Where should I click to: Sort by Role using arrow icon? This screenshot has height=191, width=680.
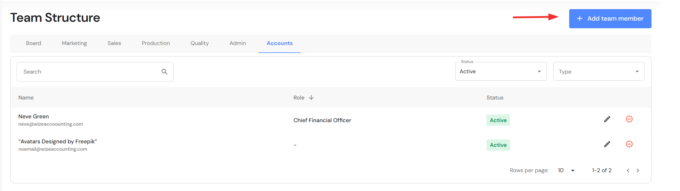tap(311, 97)
